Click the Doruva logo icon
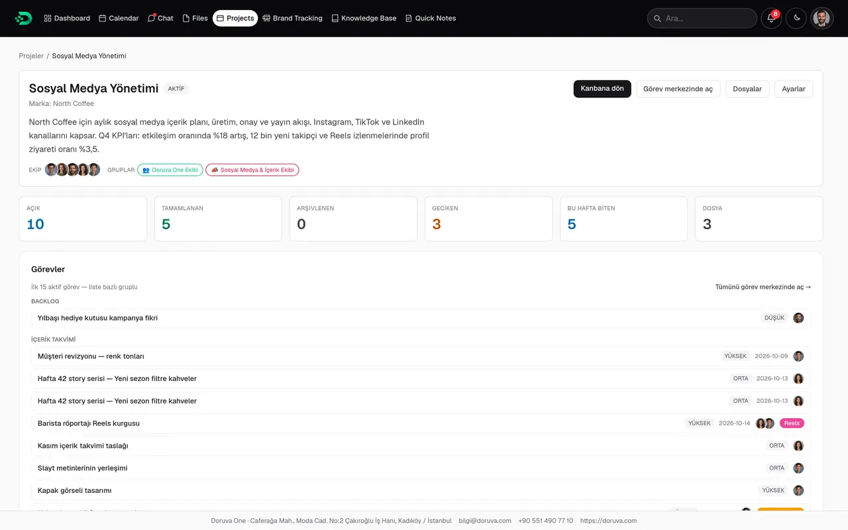The image size is (848, 530). click(23, 18)
